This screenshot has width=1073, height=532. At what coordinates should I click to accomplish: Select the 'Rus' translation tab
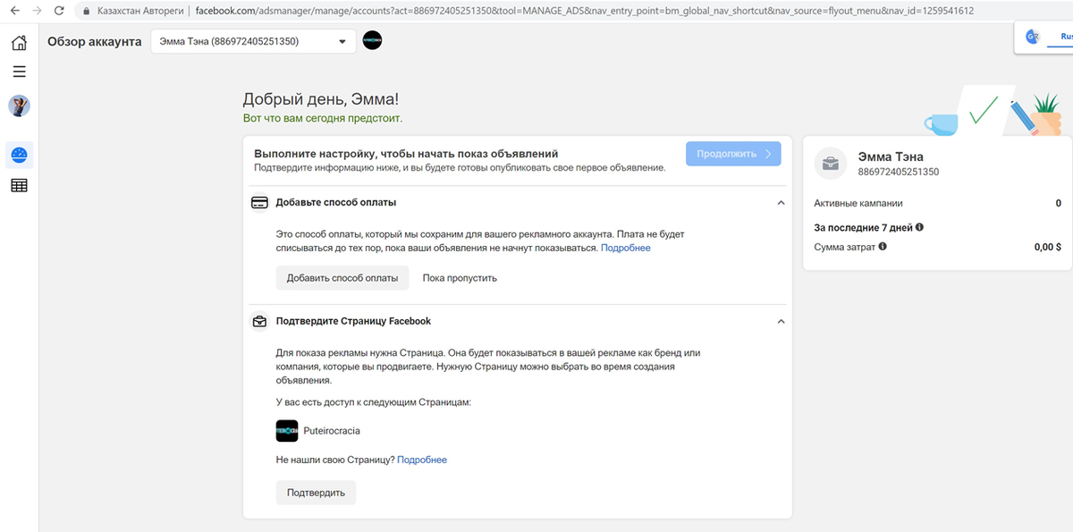click(1066, 37)
